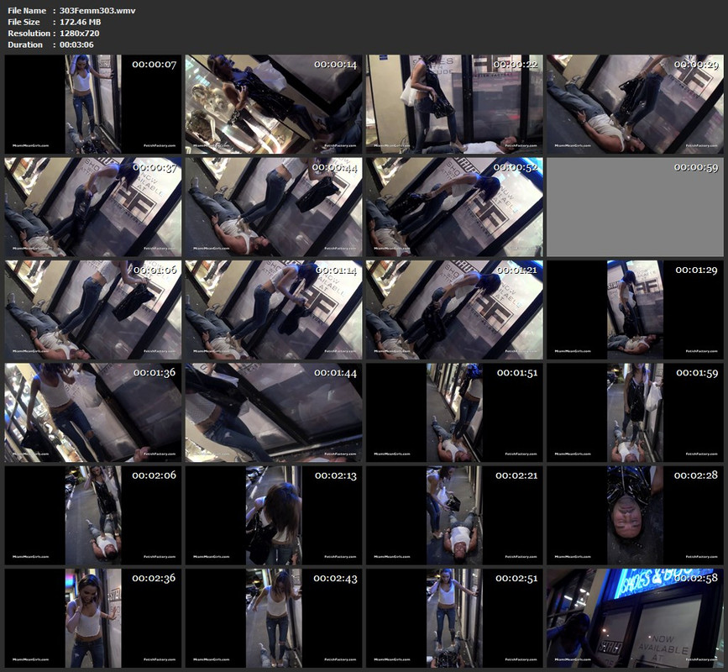Select the thumbnail at 00:01:14
The width and height of the screenshot is (728, 672).
point(274,310)
